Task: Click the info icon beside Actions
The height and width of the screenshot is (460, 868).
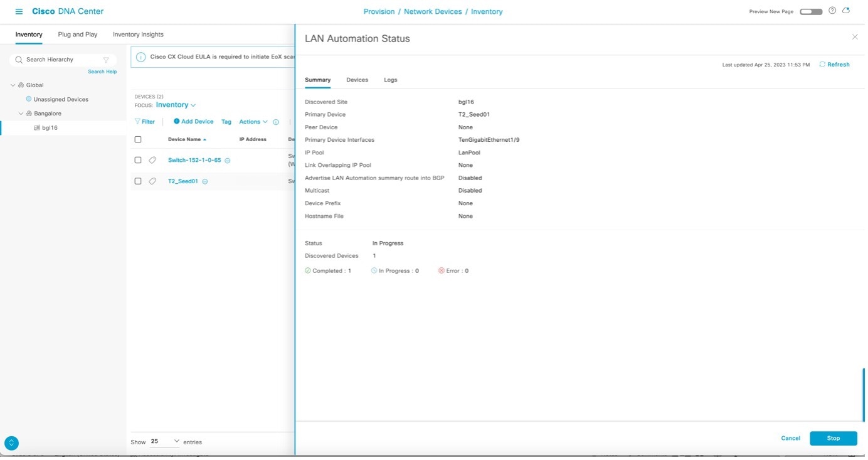Action: pos(276,122)
